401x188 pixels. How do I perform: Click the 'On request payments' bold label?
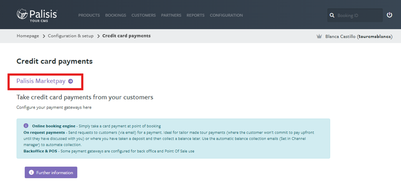[x=44, y=132]
